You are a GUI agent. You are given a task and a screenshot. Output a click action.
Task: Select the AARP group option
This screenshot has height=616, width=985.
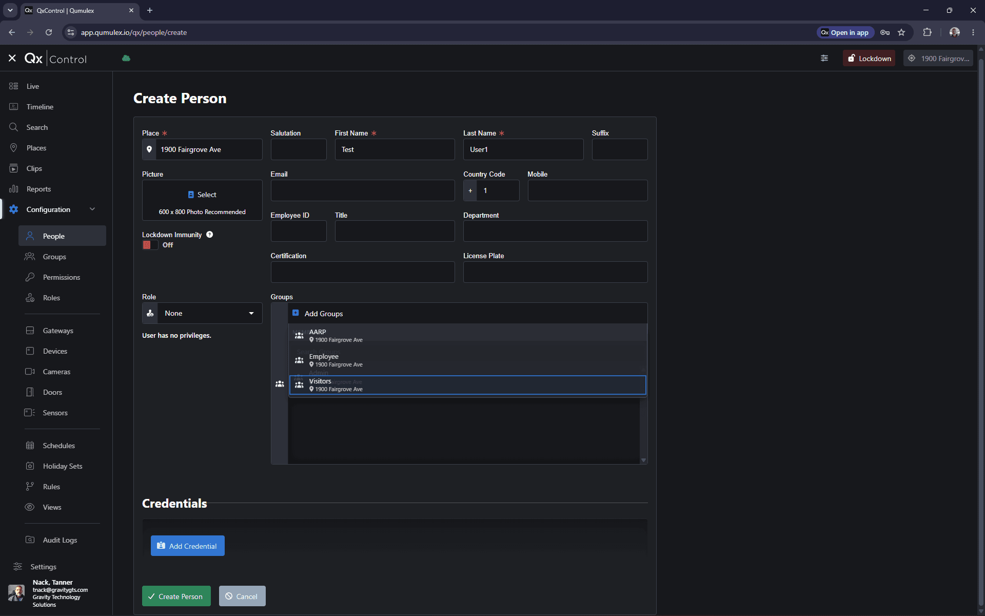(467, 336)
